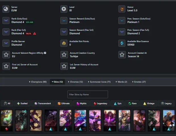The height and width of the screenshot is (136, 176).
Task: Toggle the Epic skin rarity filter
Action: click(x=118, y=103)
